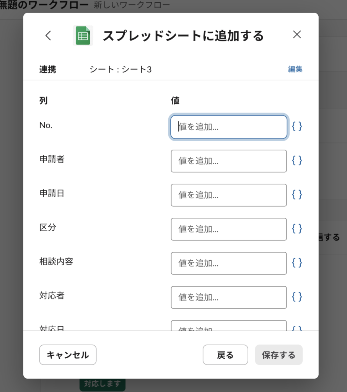Click the back arrow in dialog header
347x392 pixels.
(x=48, y=36)
